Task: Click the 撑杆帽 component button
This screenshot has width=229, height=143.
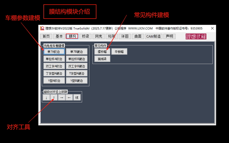Action: tap(102, 51)
